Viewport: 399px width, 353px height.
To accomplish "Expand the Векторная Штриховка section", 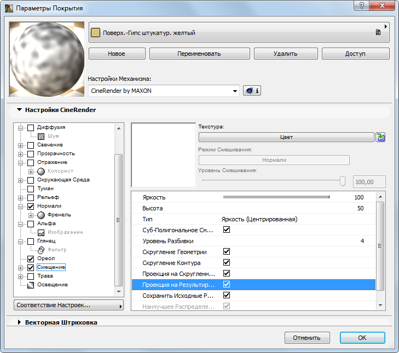I will 19,322.
